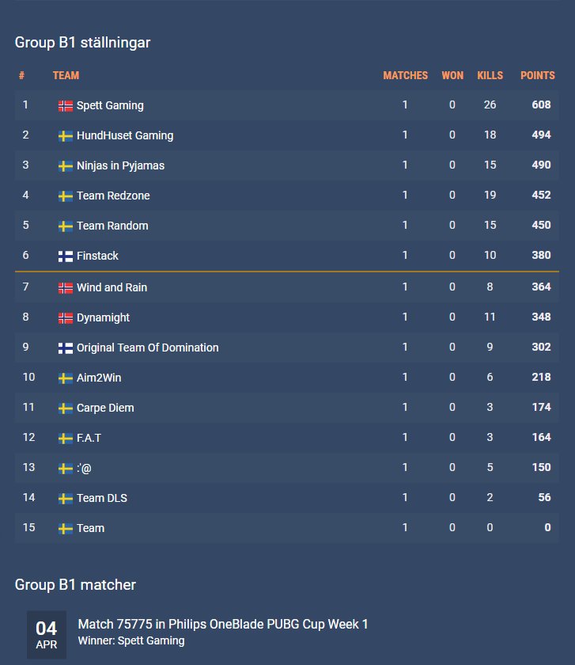Click HundHuset Gaming's 18 kills value
The height and width of the screenshot is (665, 575).
[x=490, y=135]
